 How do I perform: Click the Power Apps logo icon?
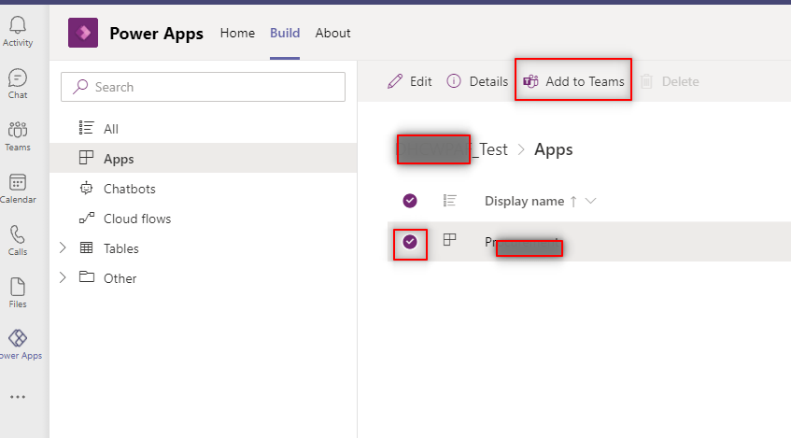pos(83,34)
